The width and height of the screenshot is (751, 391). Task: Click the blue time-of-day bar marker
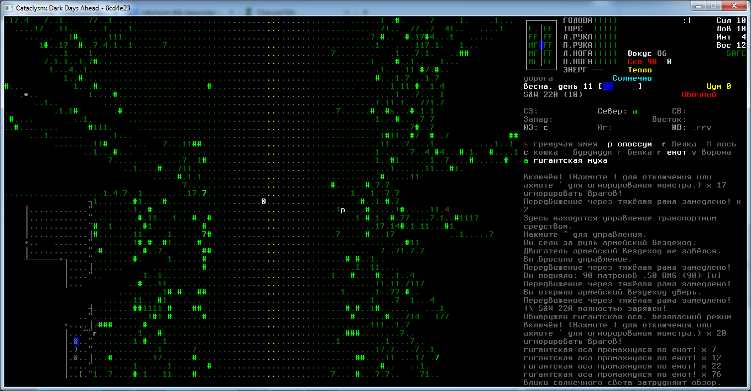608,86
